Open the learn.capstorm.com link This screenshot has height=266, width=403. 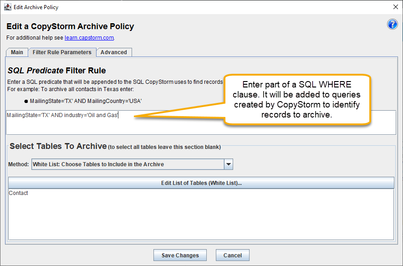pyautogui.click(x=89, y=37)
